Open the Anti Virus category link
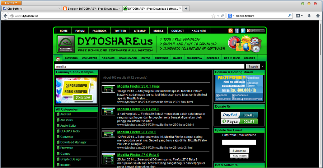 coord(66,120)
